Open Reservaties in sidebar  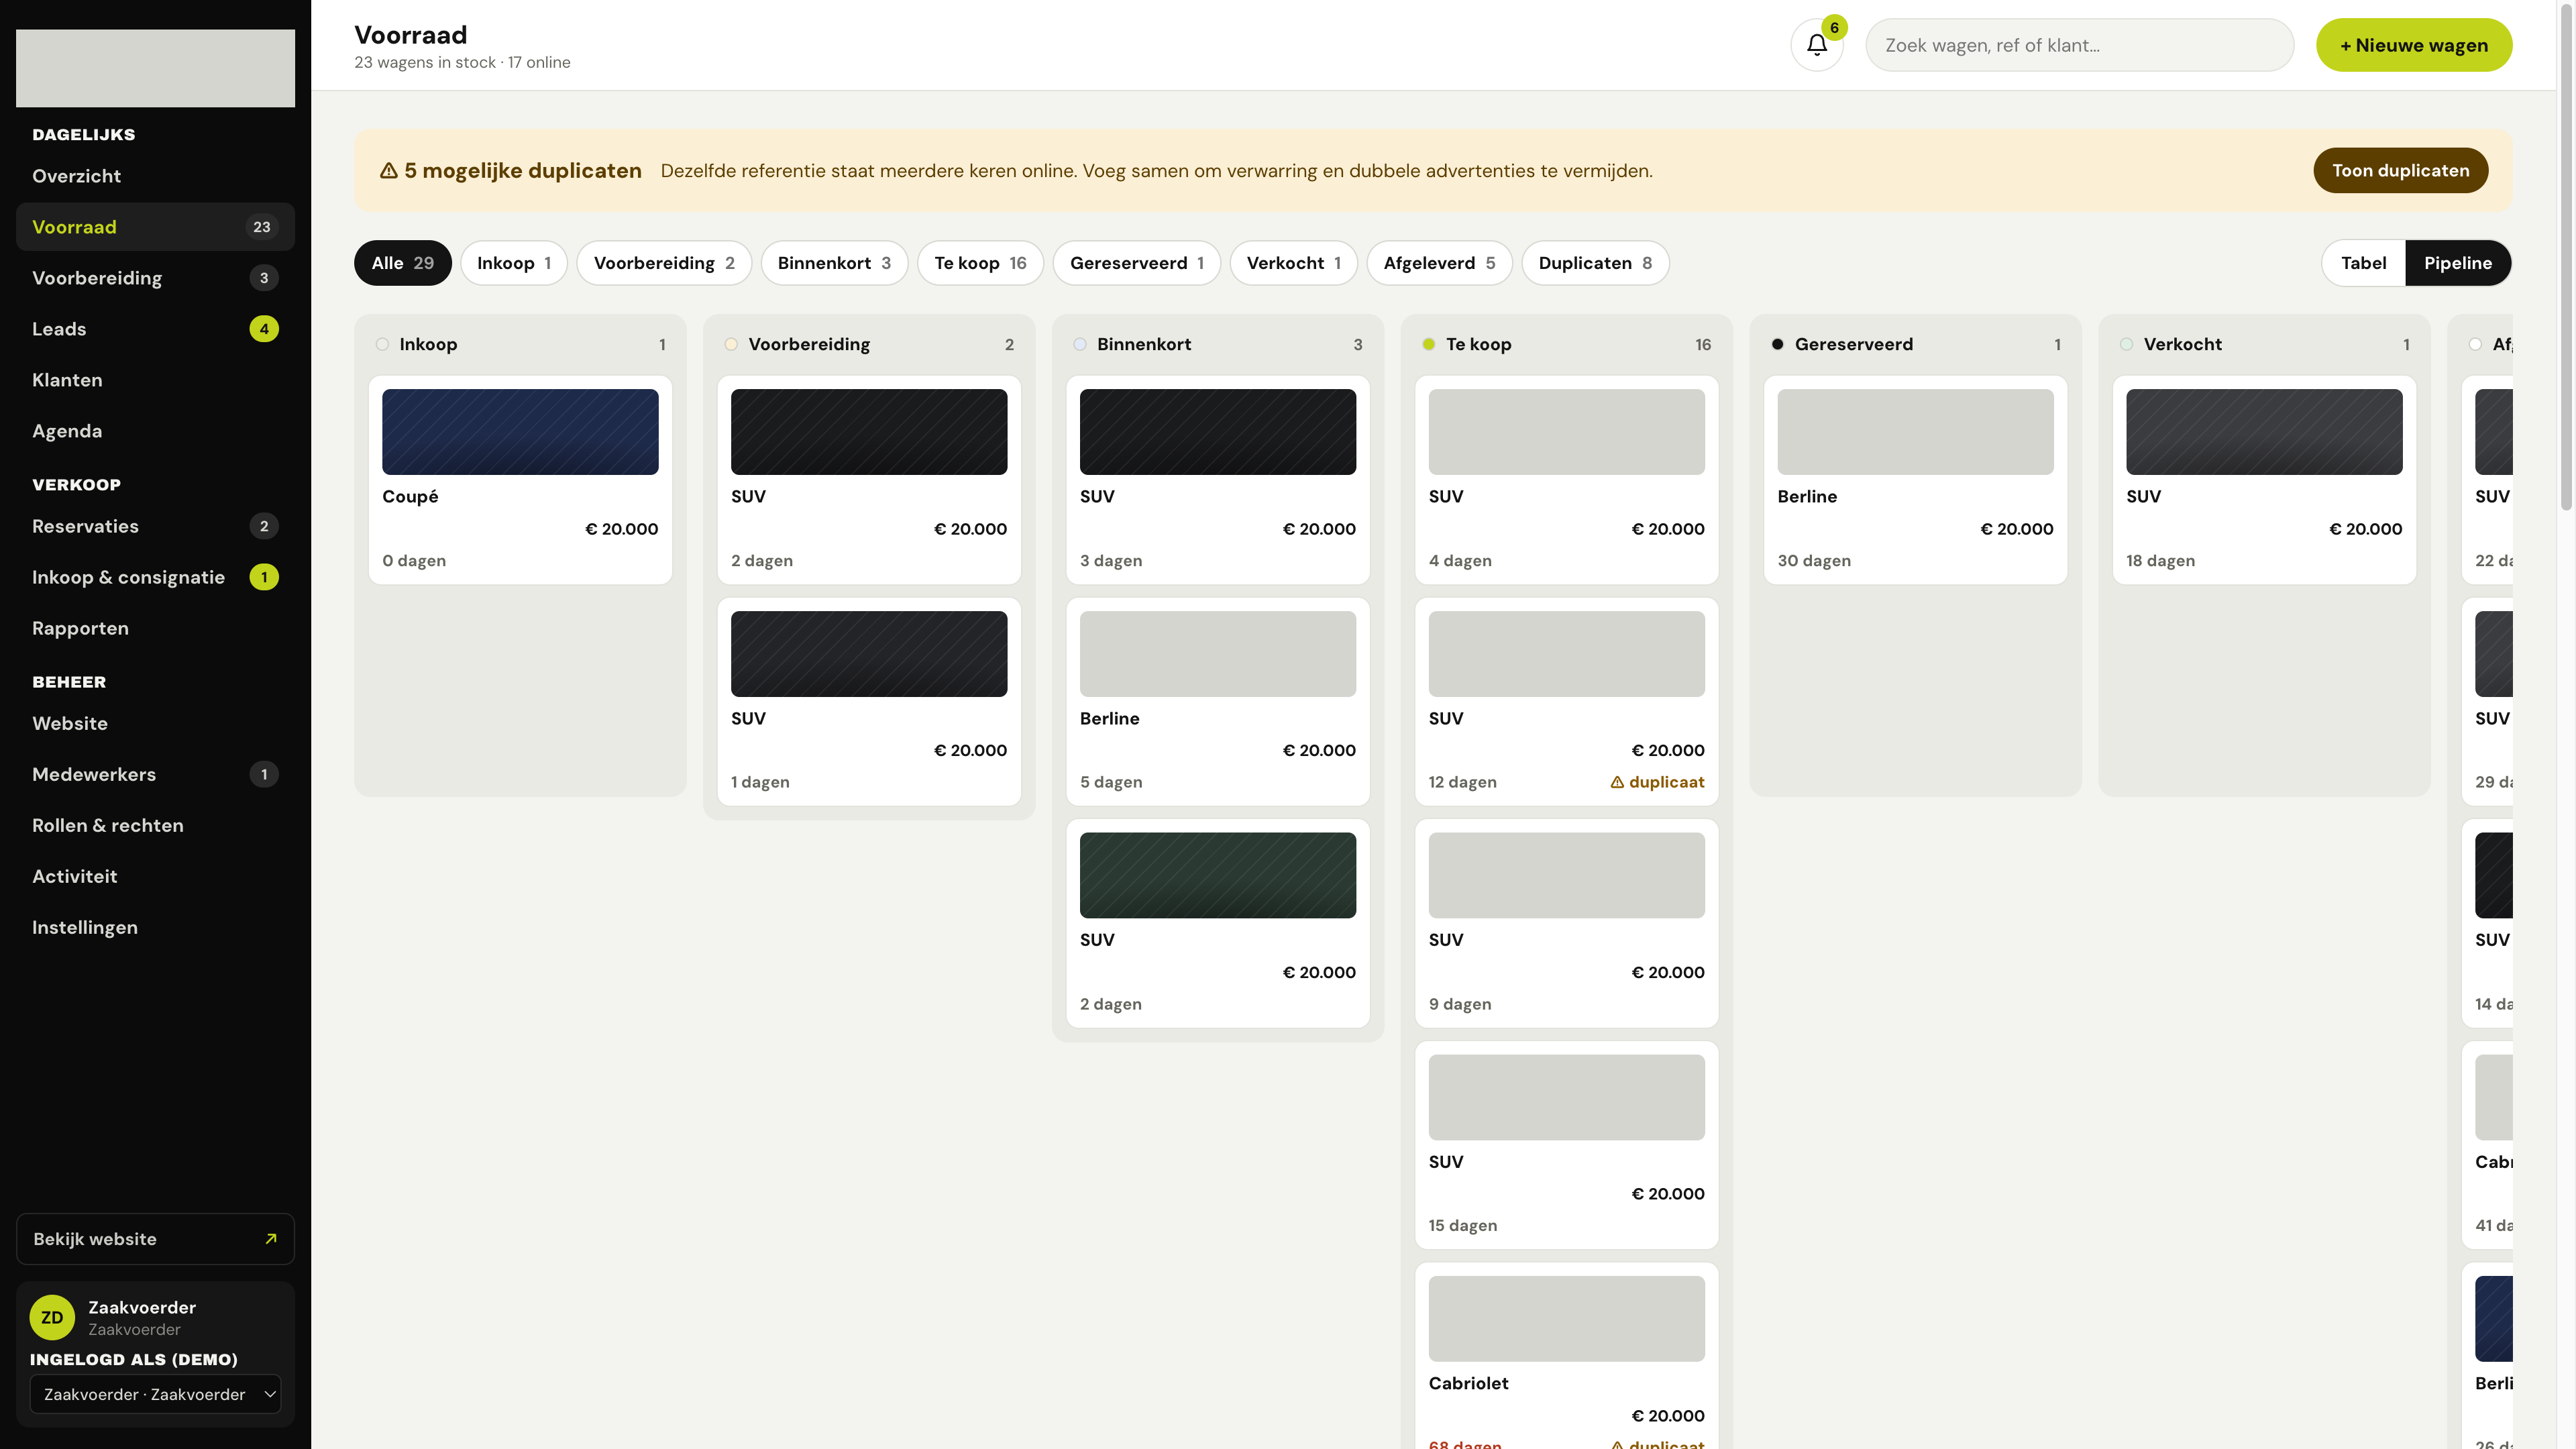tap(155, 526)
